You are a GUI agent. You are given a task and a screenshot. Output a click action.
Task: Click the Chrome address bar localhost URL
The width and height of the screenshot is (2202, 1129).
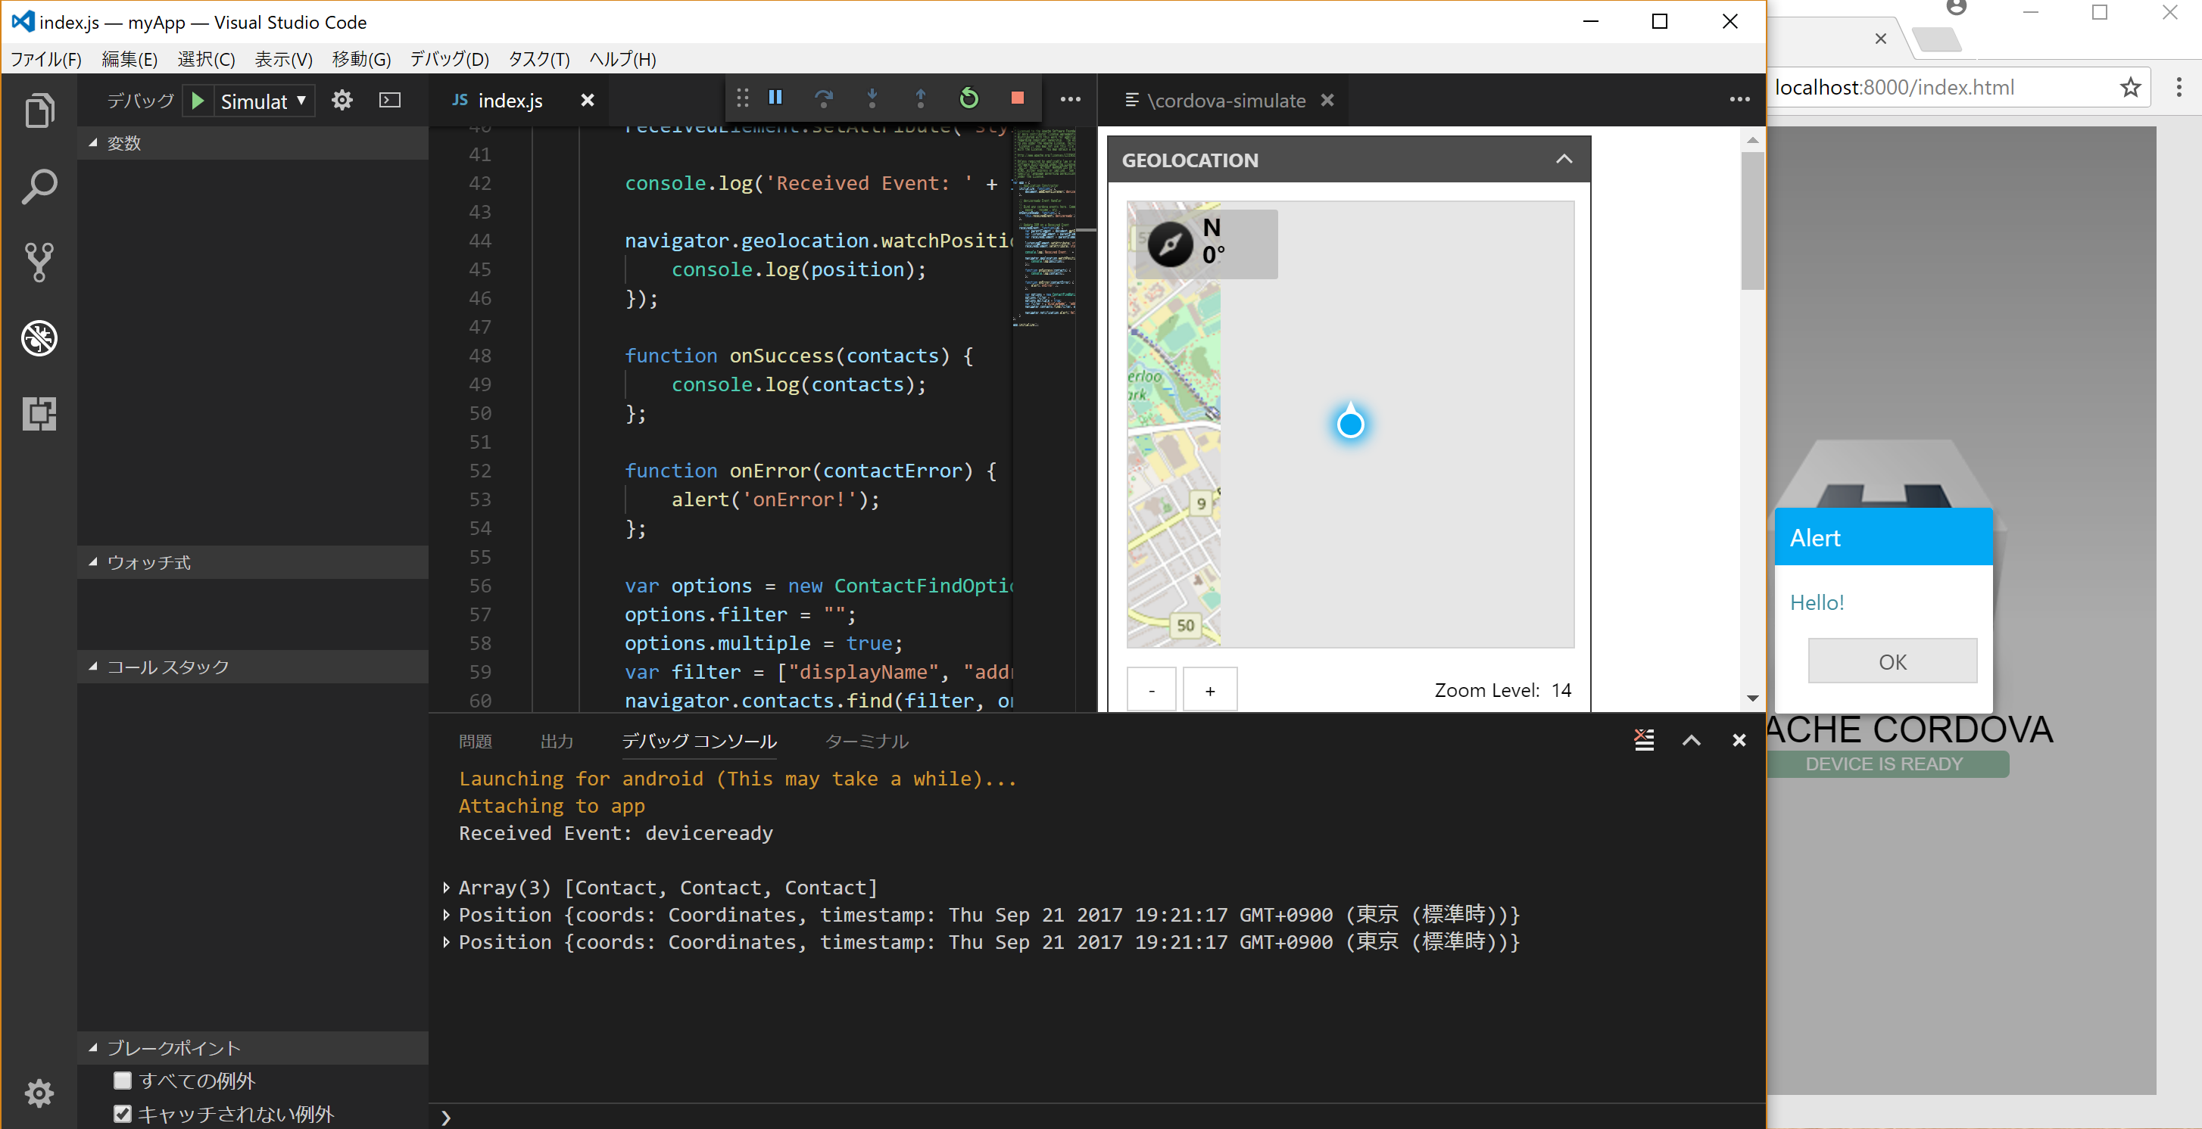(1895, 87)
